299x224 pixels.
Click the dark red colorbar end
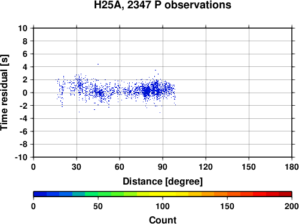pyautogui.click(x=285, y=194)
